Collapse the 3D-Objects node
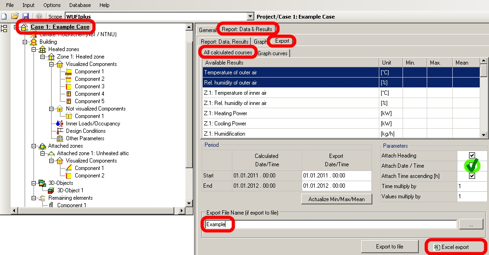 (x=33, y=183)
